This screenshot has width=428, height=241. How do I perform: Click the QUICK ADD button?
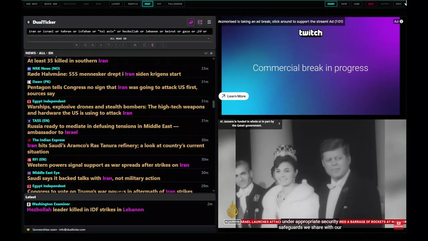[50, 4]
